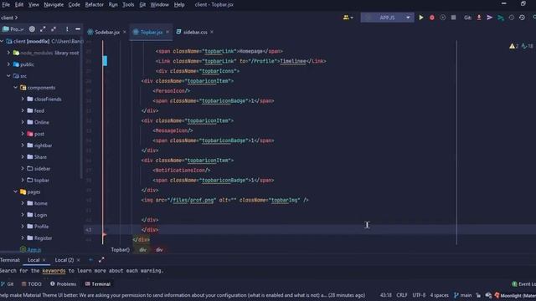Collapse the src folder

click(8, 76)
